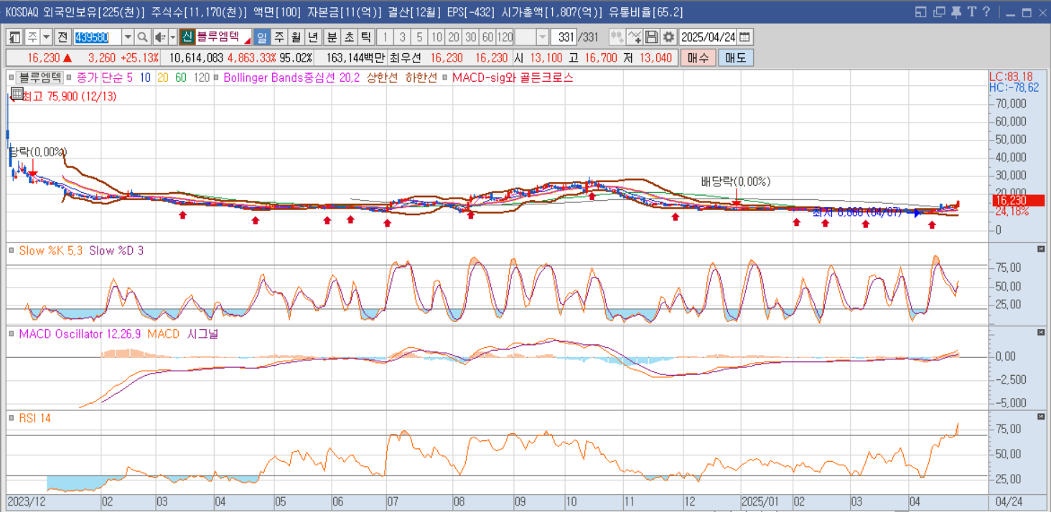Click the green 신 marker icon
The height and width of the screenshot is (512, 1051).
click(187, 37)
